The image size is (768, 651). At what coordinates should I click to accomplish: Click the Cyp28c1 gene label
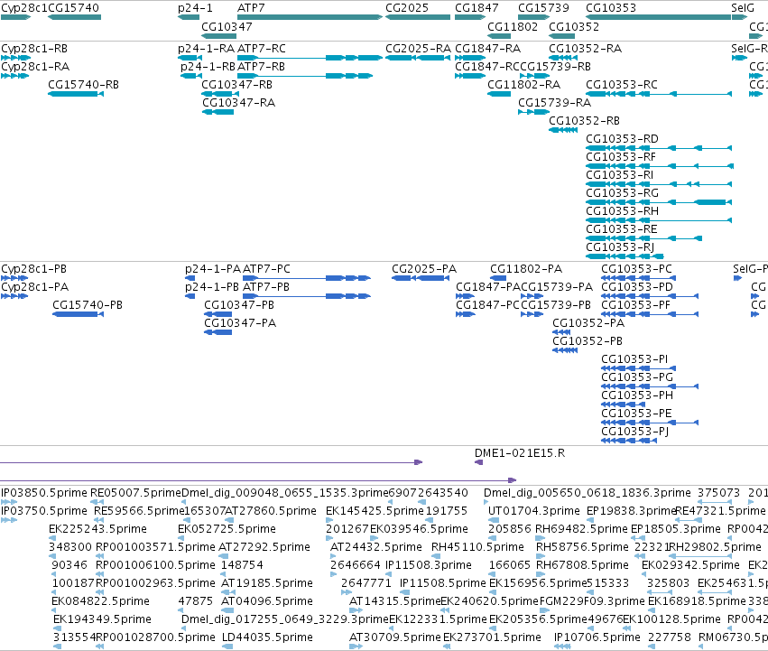click(x=24, y=8)
